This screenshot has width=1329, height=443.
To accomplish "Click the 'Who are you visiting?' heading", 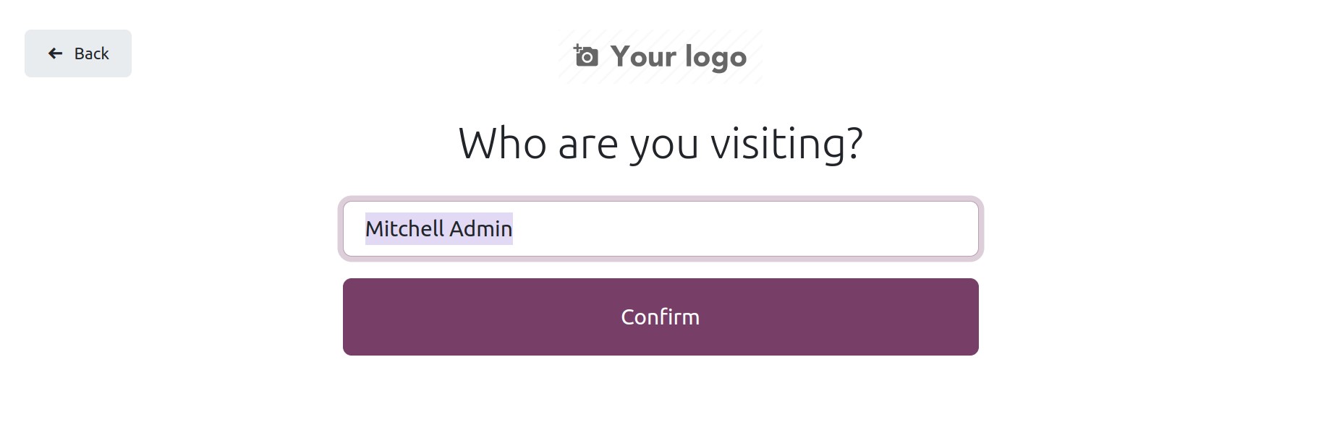I will pyautogui.click(x=661, y=143).
